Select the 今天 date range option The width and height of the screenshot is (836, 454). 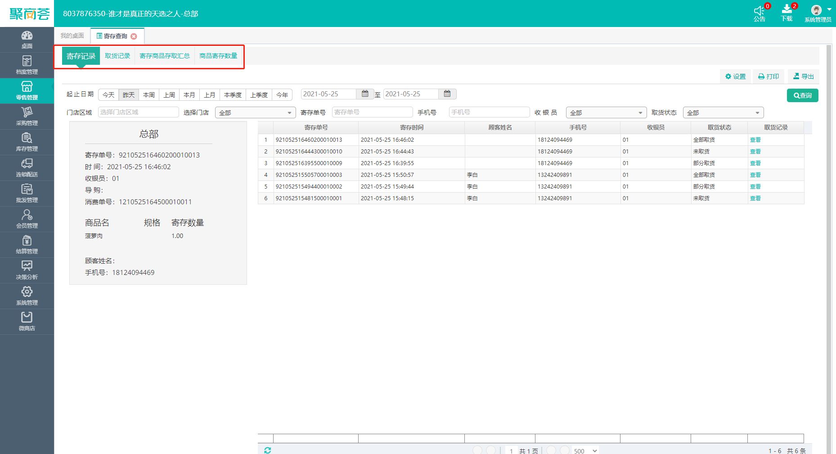[x=108, y=94]
